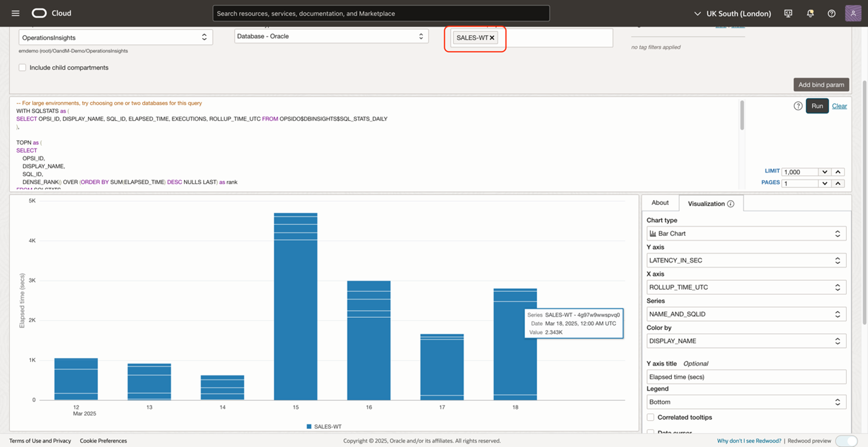Open the UK South (London) region selector
Image resolution: width=868 pixels, height=447 pixels.
click(x=732, y=13)
